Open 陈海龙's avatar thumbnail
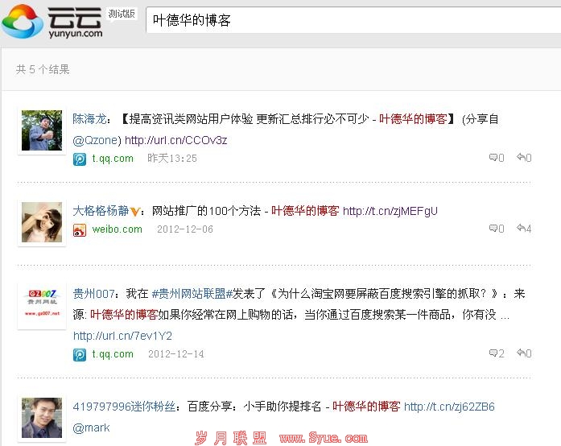 pos(42,130)
